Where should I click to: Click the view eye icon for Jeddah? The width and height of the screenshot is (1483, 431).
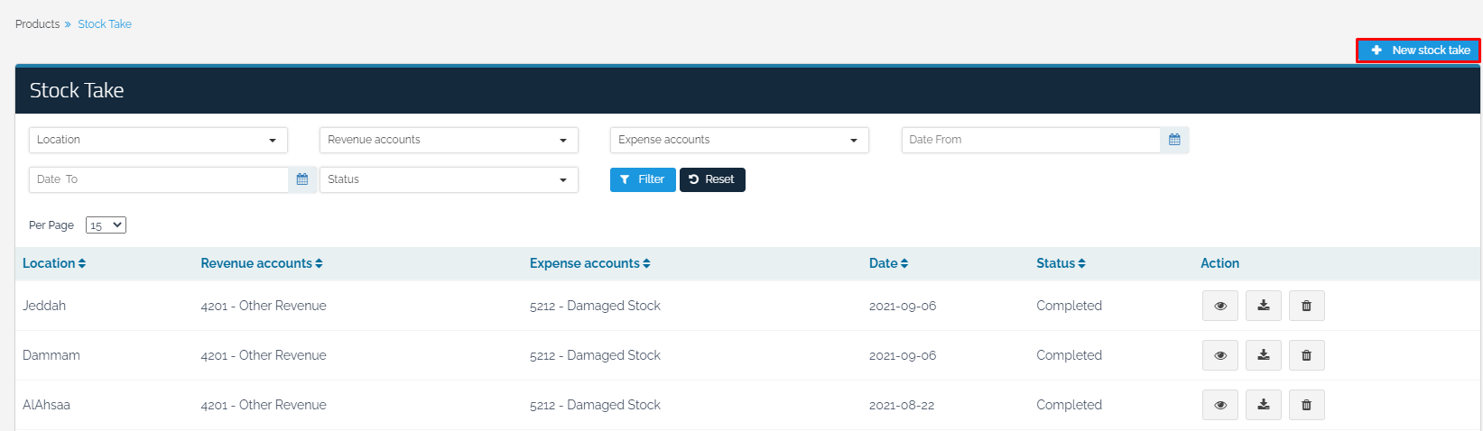click(1219, 306)
